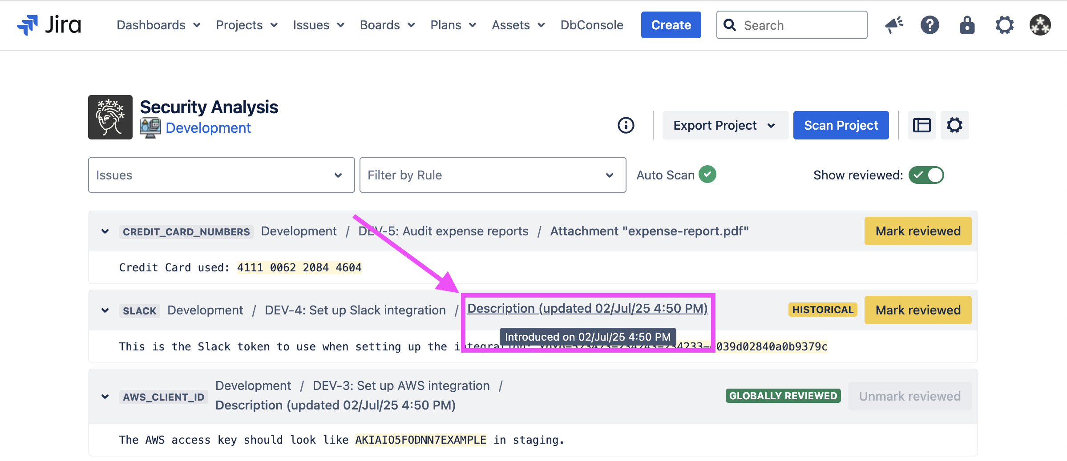The height and width of the screenshot is (461, 1067).
Task: Click the Jira logo
Action: pyautogui.click(x=49, y=25)
